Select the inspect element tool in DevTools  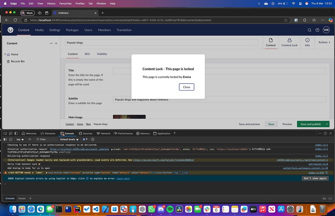(5, 133)
